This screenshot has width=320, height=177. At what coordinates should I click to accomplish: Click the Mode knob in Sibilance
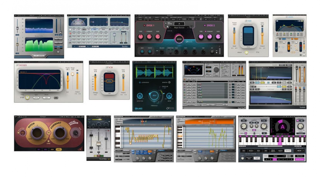(169, 96)
